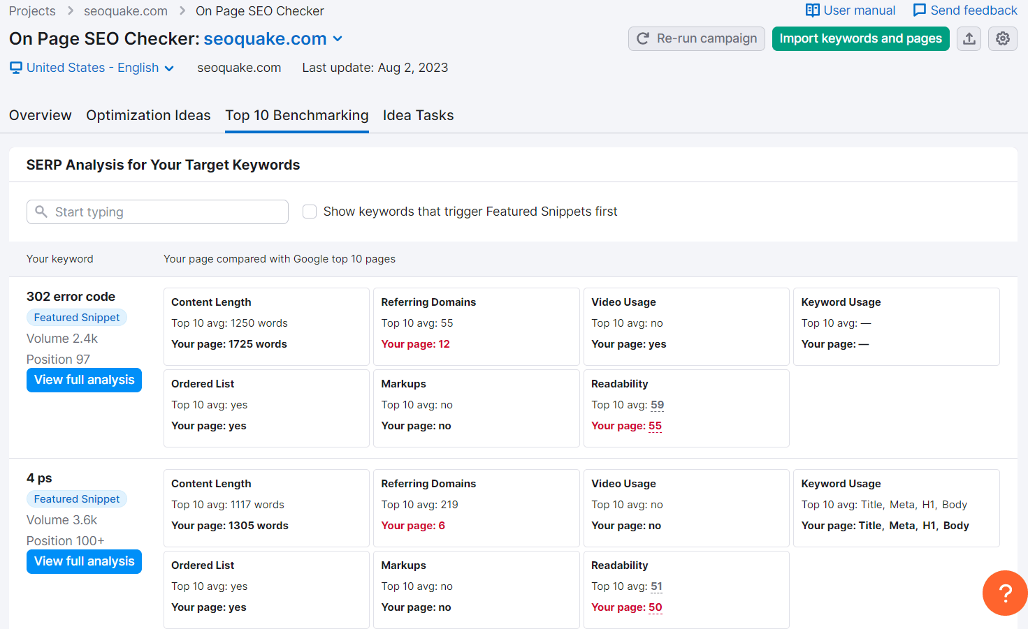The image size is (1028, 629).
Task: Click Your page: 1725 words text
Action: coord(229,344)
